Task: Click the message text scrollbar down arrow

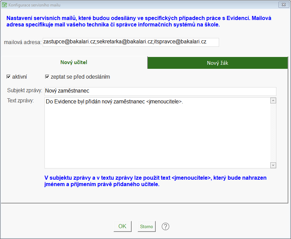Action: [x=273, y=165]
